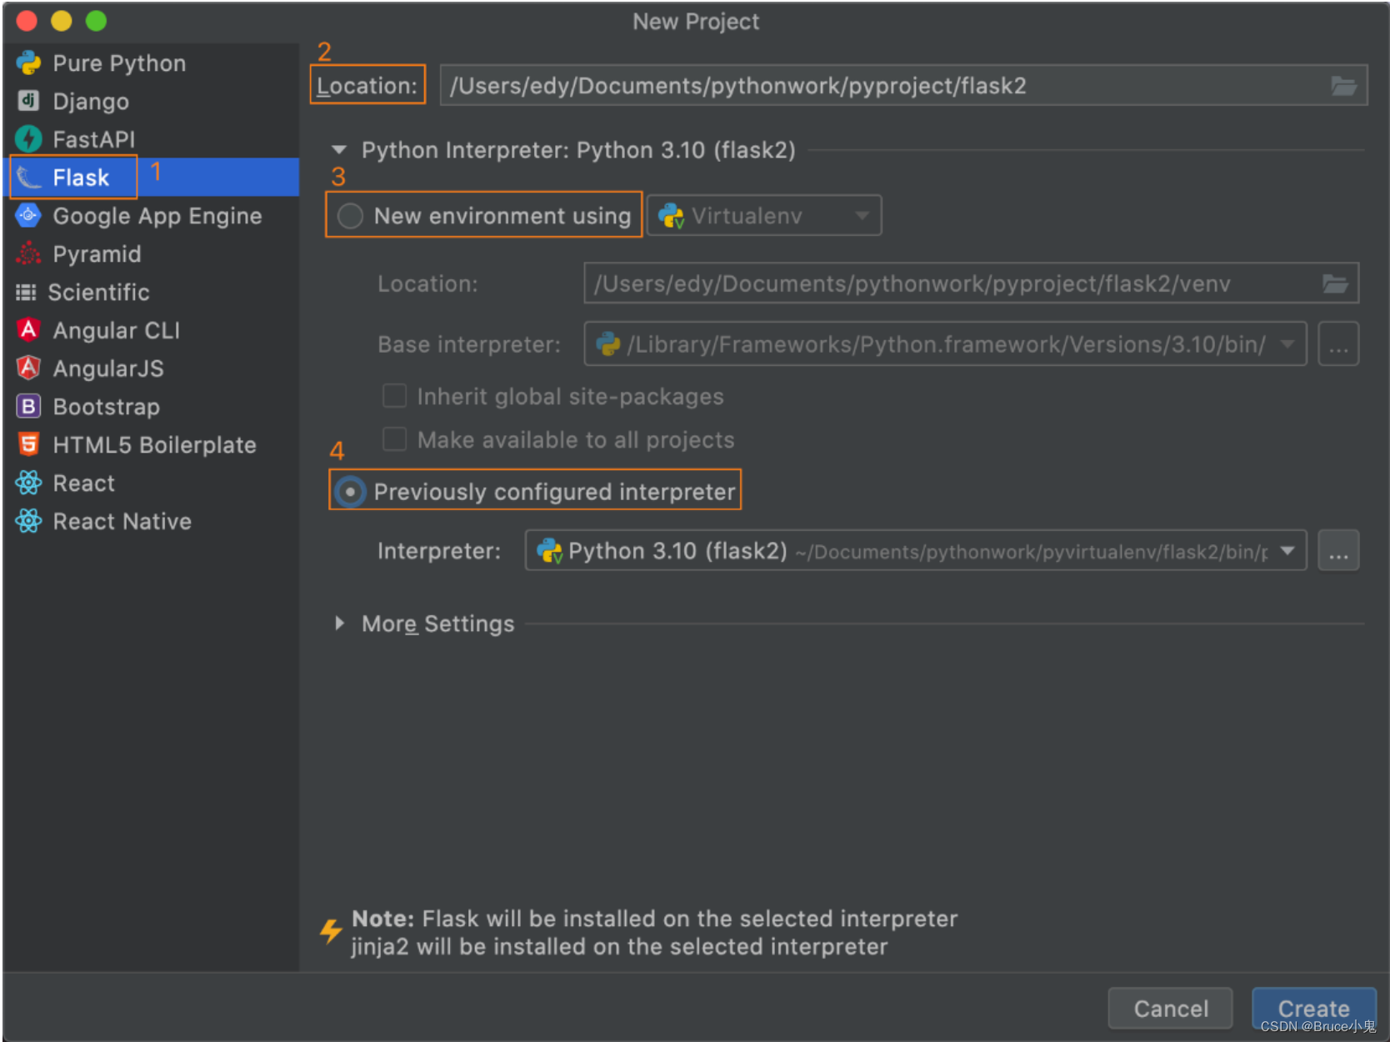
Task: Click the Google App Engine icon
Action: 28,215
